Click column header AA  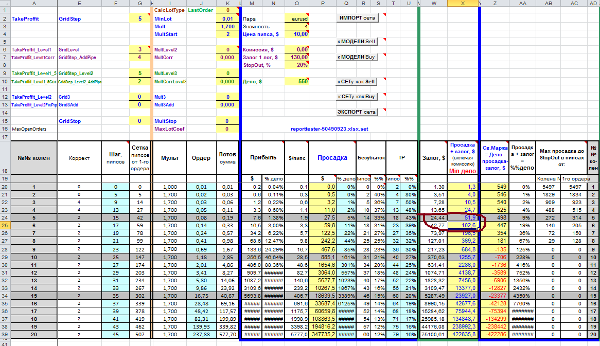tap(522, 3)
